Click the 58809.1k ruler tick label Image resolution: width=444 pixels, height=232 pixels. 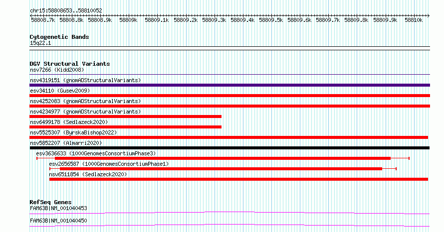coord(157,20)
